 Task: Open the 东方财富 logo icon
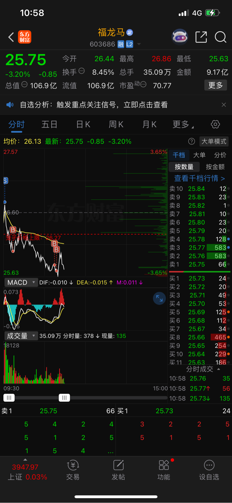click(x=24, y=37)
